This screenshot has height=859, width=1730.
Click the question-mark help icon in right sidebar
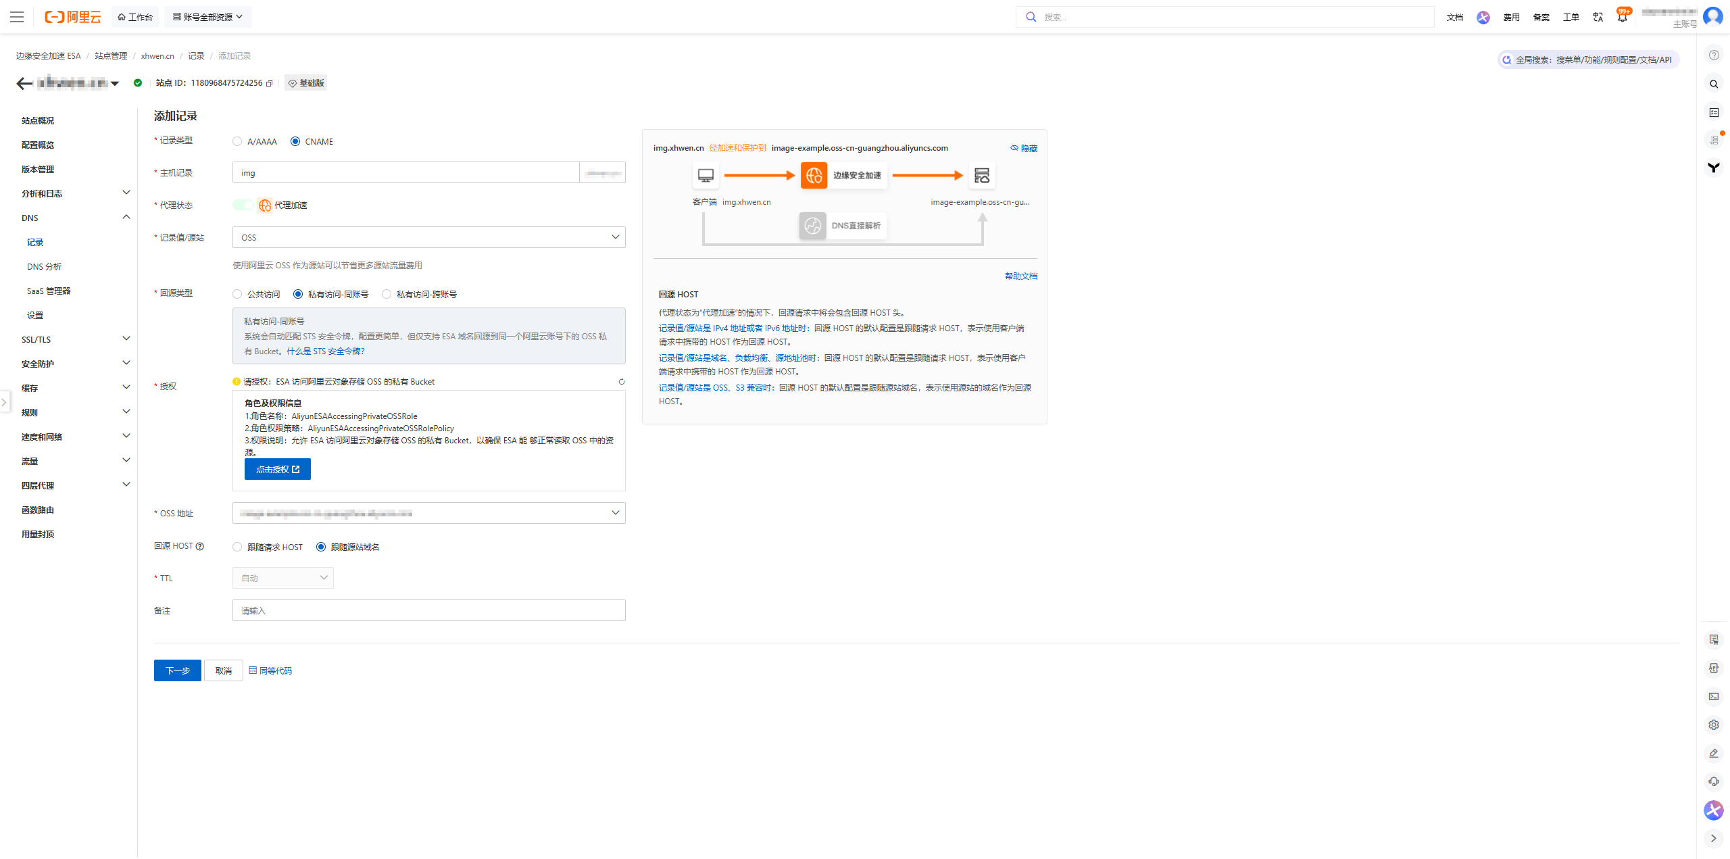pyautogui.click(x=1714, y=55)
